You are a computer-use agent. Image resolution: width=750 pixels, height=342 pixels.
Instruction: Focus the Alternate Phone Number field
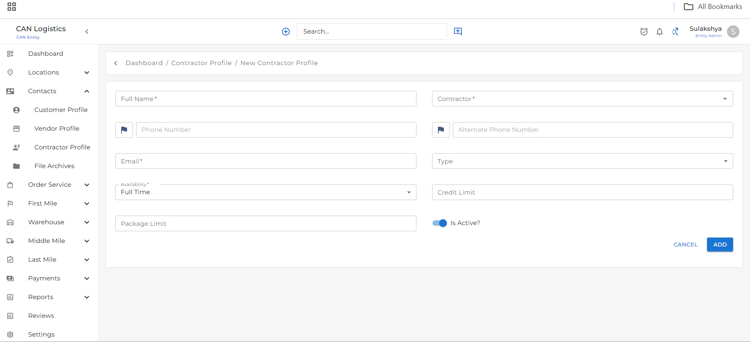pyautogui.click(x=593, y=130)
